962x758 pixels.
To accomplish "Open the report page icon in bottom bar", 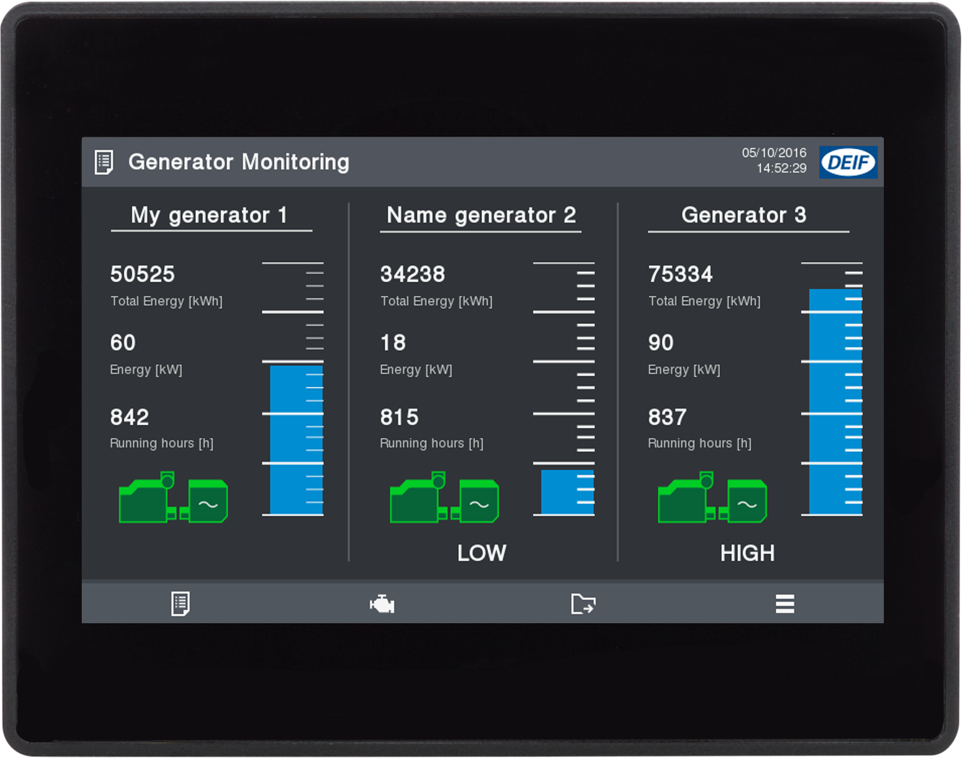I will click(180, 603).
